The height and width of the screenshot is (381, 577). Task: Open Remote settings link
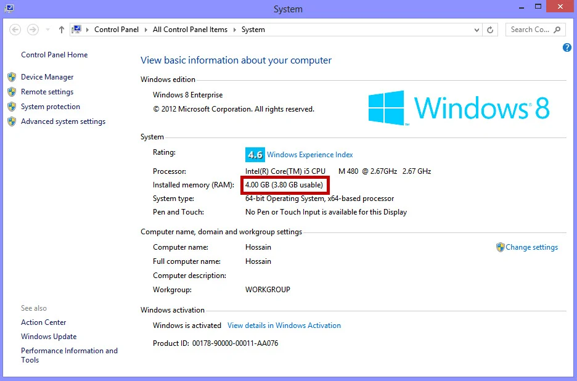47,92
